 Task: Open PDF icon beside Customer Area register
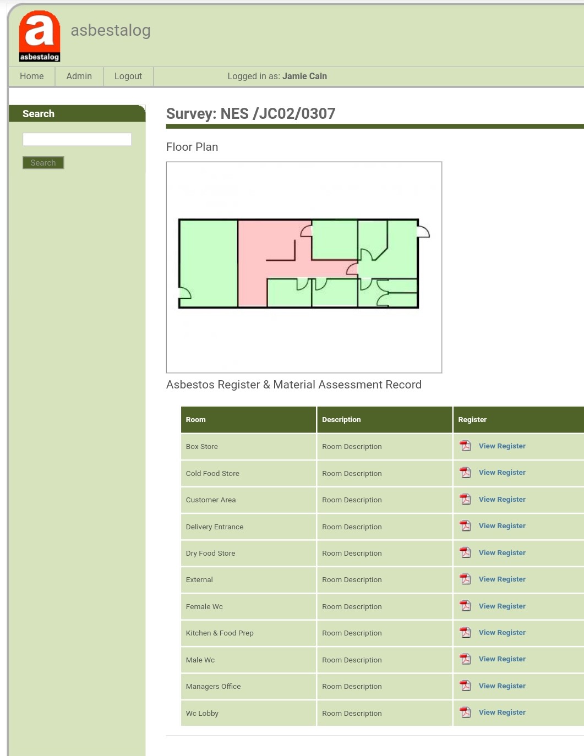click(466, 500)
